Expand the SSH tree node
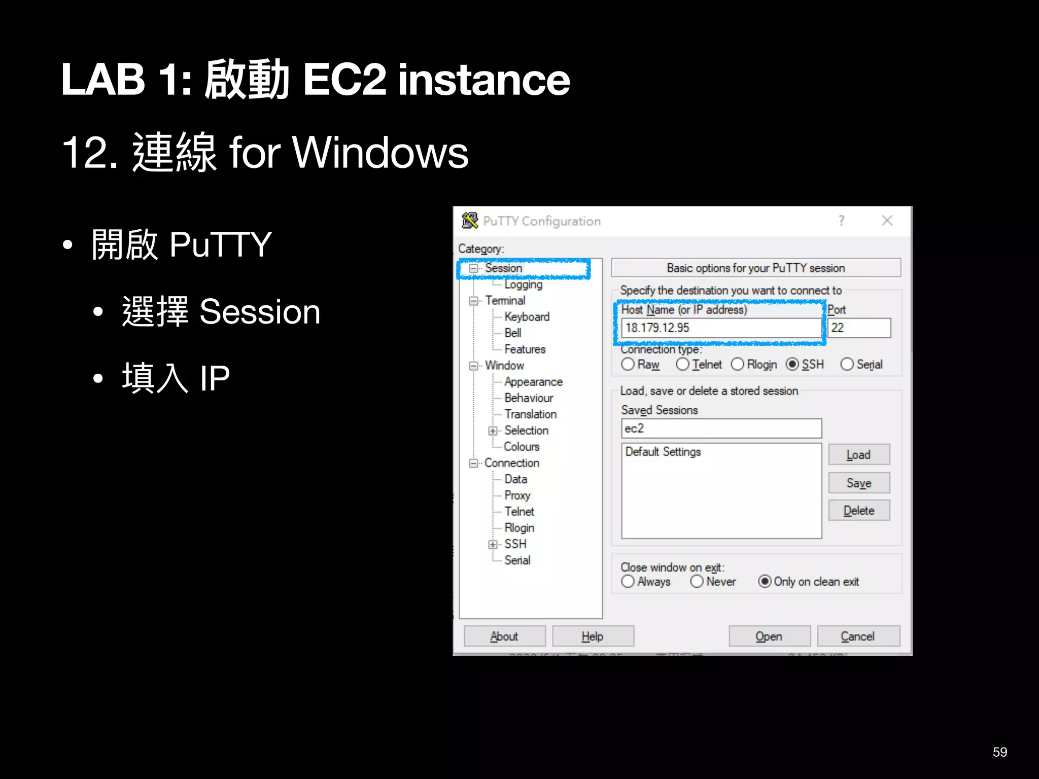 493,544
